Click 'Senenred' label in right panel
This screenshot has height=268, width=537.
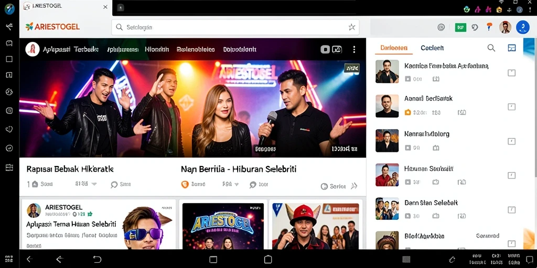[488, 236]
